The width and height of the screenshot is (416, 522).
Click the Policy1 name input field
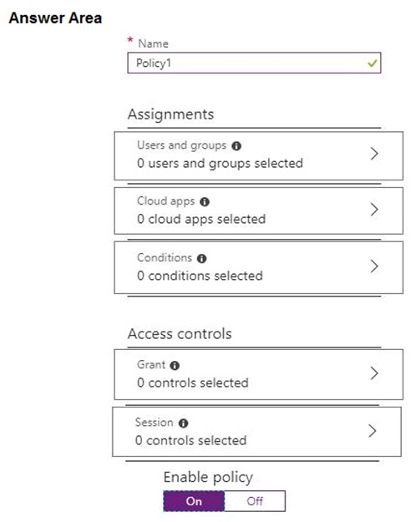point(254,63)
